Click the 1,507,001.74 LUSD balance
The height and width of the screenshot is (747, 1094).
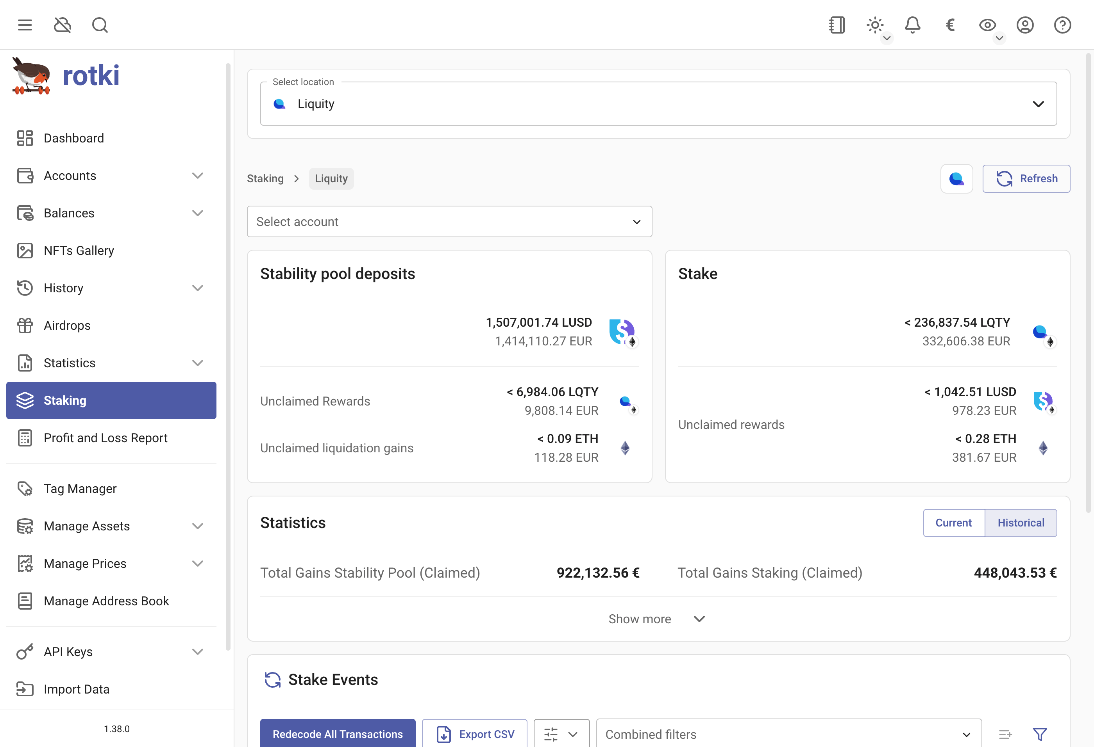[x=539, y=322]
